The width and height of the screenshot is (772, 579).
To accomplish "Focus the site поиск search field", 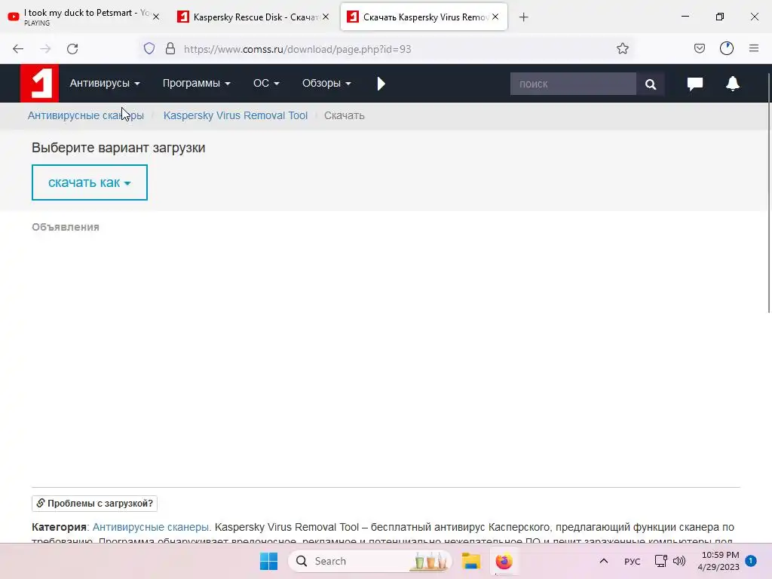I will (573, 84).
